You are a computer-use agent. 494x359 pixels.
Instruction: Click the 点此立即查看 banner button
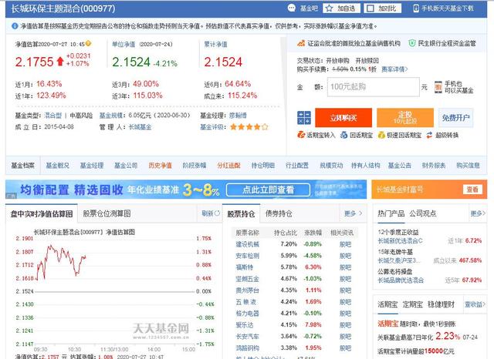[268, 190]
